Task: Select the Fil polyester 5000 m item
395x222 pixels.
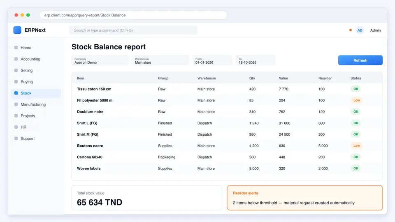Action: pyautogui.click(x=95, y=100)
